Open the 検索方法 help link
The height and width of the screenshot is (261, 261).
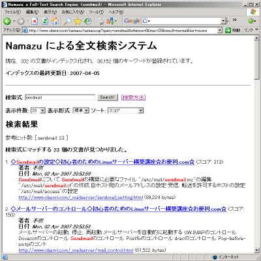coord(133,97)
